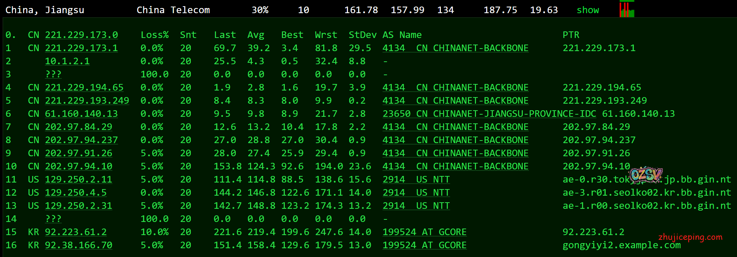Open IP link 92.223.61.2

tap(76, 232)
